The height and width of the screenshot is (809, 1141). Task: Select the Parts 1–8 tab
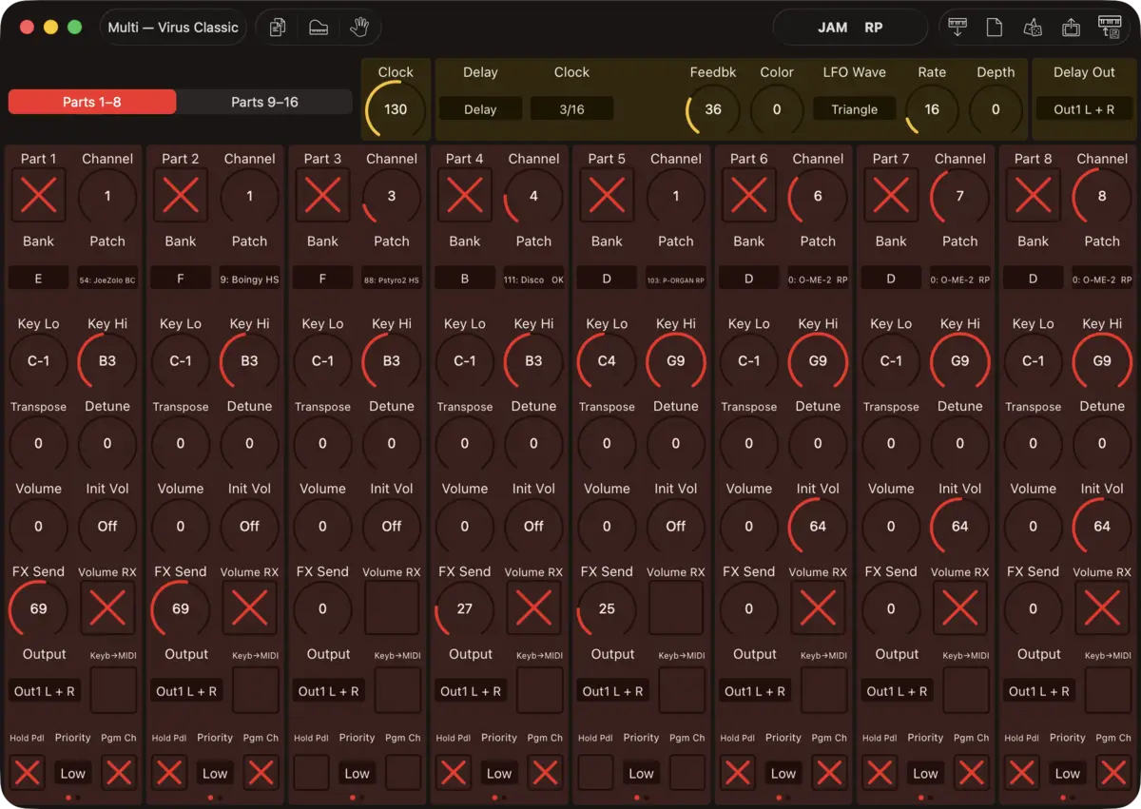click(92, 102)
